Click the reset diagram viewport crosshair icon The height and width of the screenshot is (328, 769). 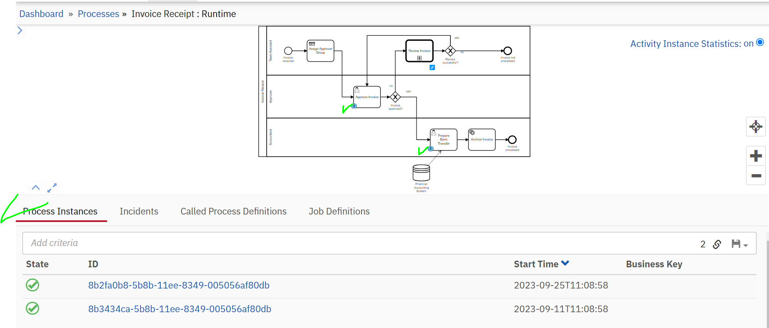(x=756, y=126)
